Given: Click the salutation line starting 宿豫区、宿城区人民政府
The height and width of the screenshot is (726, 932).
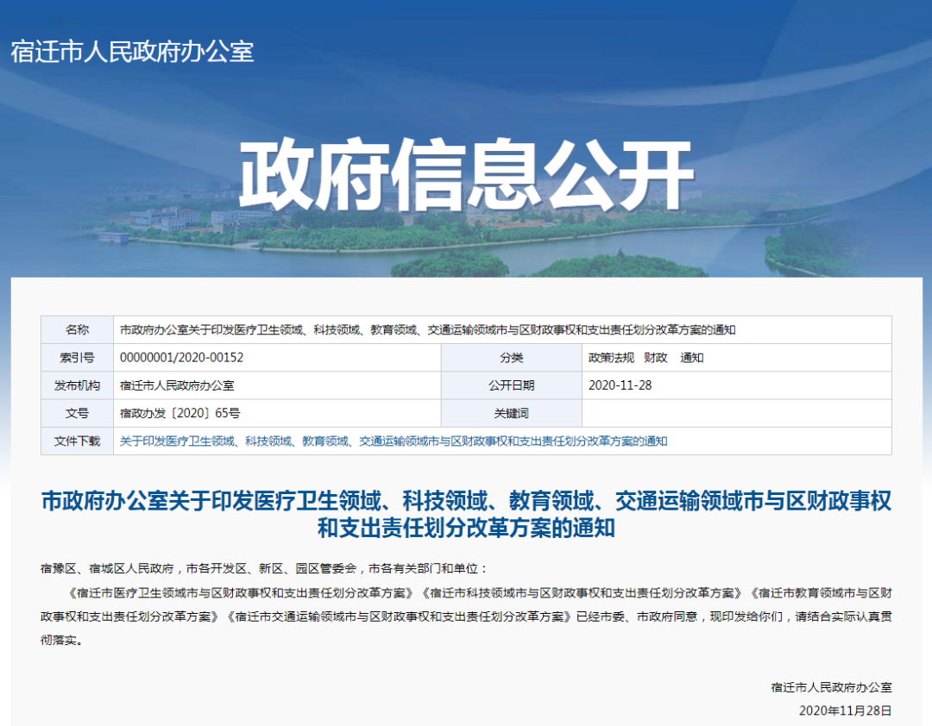Looking at the screenshot, I should (265, 568).
